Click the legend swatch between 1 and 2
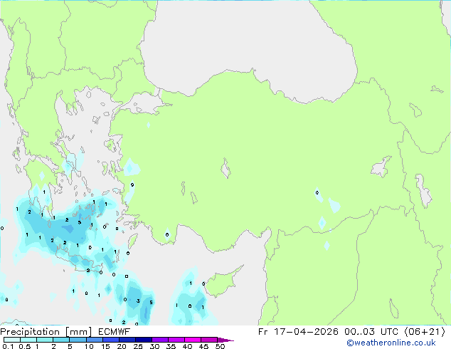The image size is (451, 349). pos(45,340)
